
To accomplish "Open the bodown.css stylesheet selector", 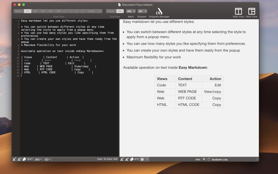I will 235,159.
